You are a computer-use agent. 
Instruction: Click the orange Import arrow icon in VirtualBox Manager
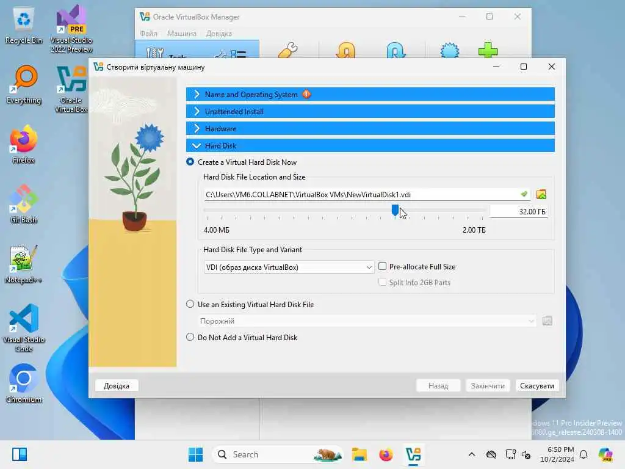[345, 51]
